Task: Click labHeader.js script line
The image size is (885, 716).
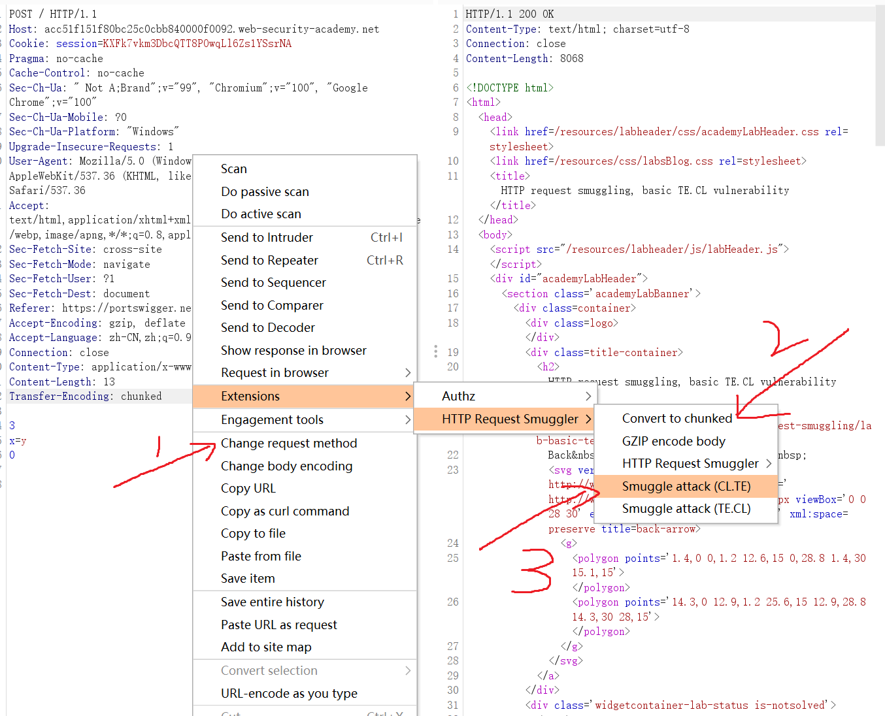Action: [639, 249]
